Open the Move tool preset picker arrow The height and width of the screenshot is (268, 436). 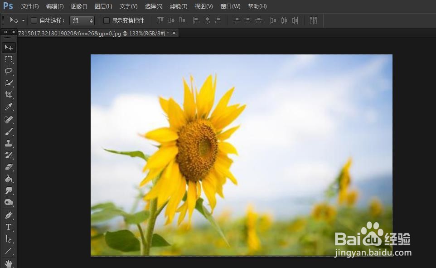pos(24,20)
